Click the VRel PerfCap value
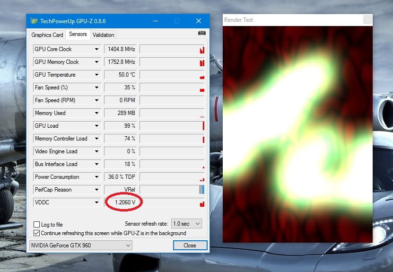Screen dimensions: 393x272 click(x=120, y=190)
